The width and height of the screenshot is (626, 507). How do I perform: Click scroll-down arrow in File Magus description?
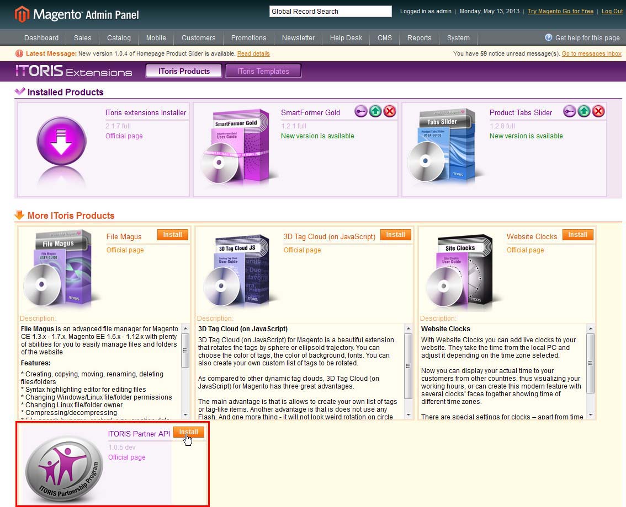point(185,414)
